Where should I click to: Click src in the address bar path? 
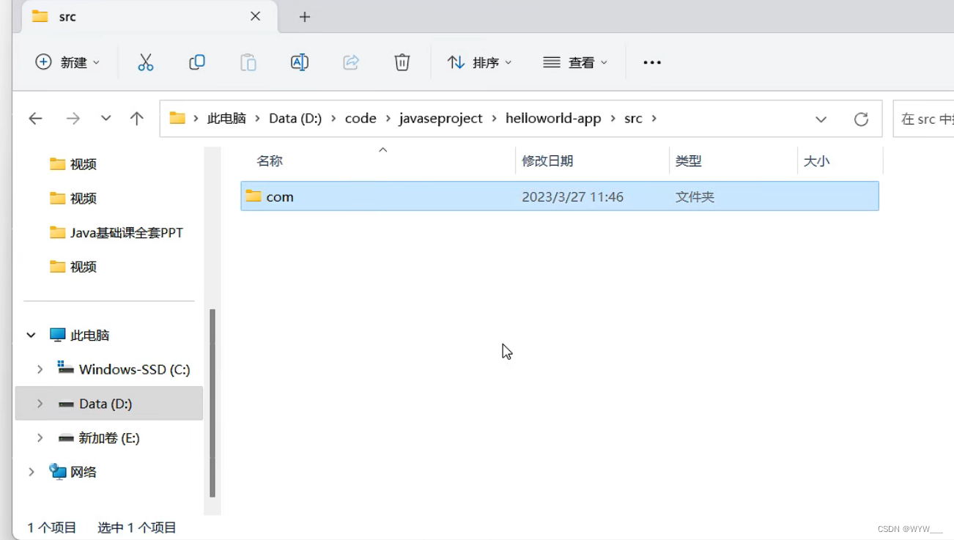633,118
